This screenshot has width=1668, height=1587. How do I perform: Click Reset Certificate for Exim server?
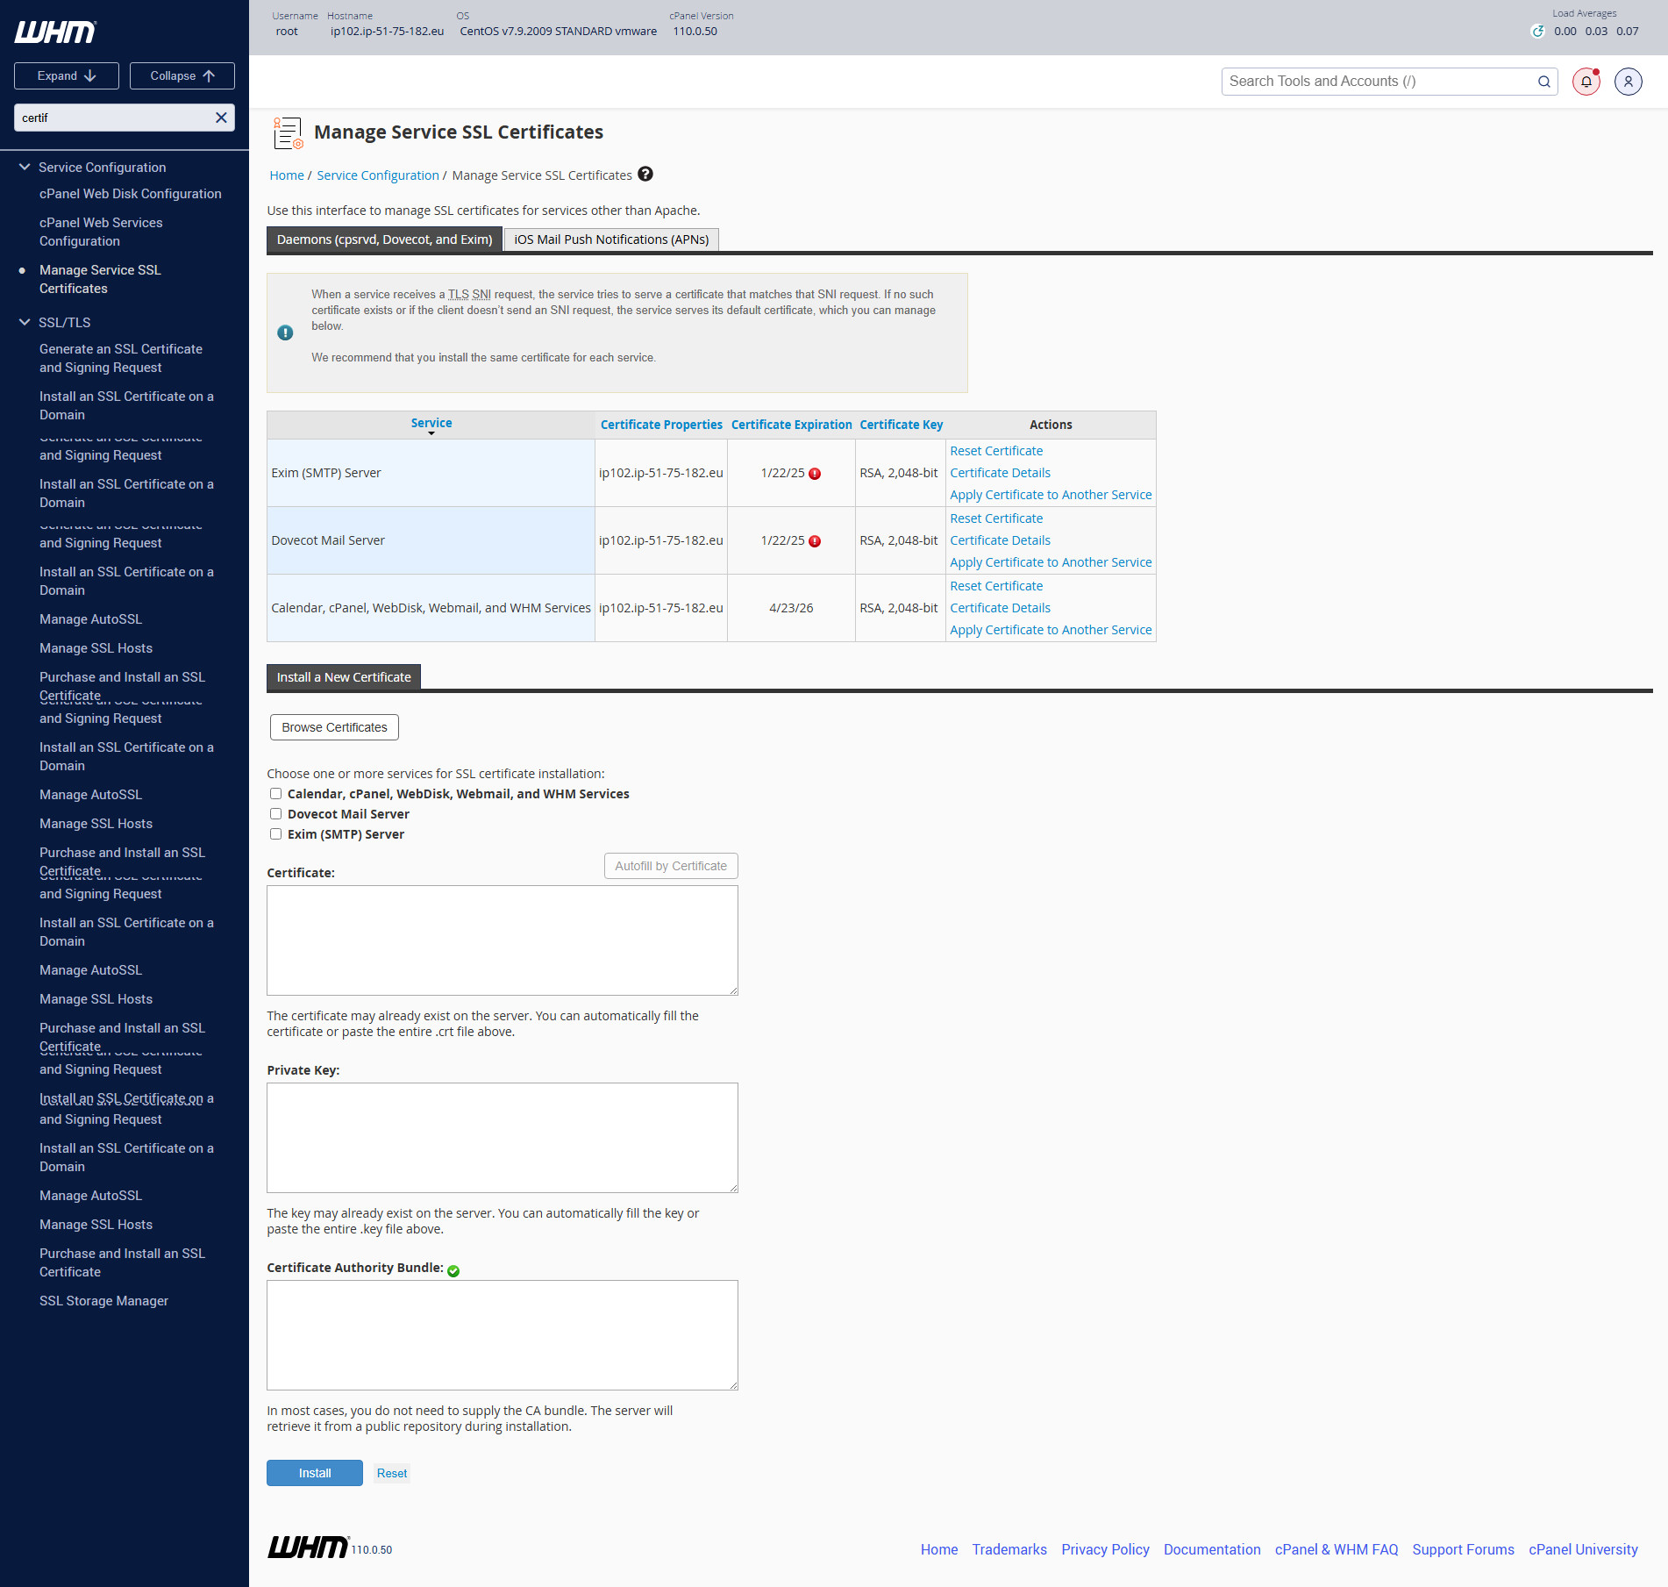(996, 451)
